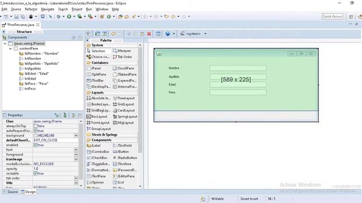
Task: Open the dropdown arrow beside the Run button
Action: (74, 16)
